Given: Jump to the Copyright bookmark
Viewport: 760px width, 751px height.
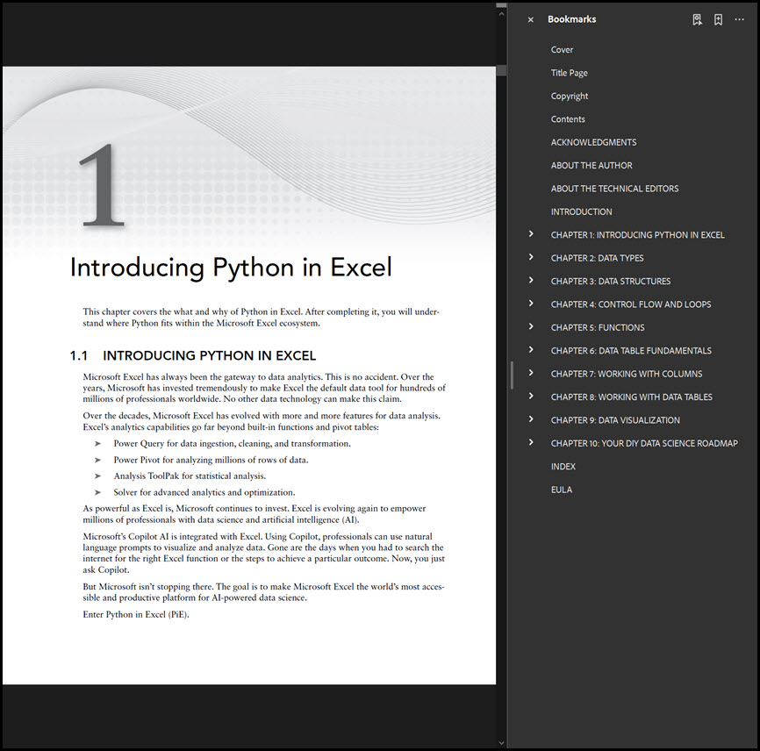Looking at the screenshot, I should tap(570, 97).
